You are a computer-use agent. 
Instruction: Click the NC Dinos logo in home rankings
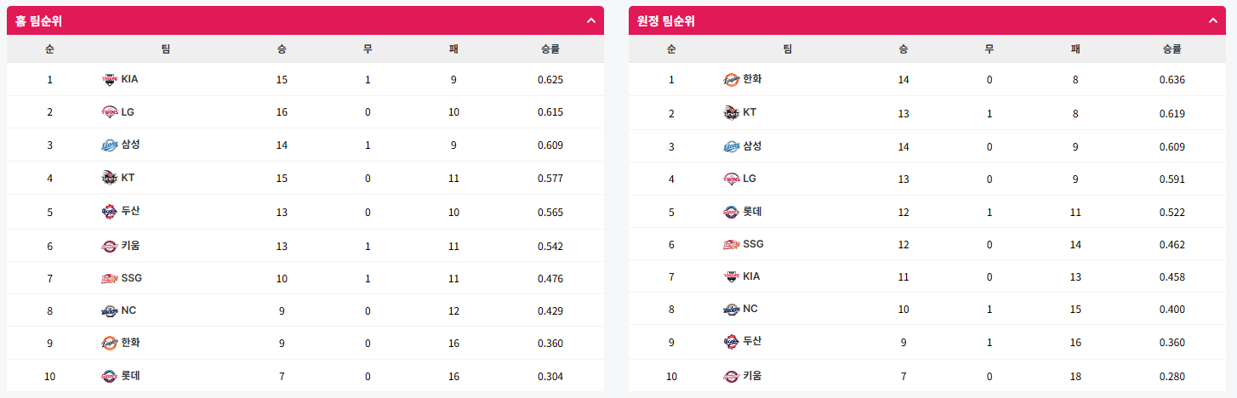109,310
